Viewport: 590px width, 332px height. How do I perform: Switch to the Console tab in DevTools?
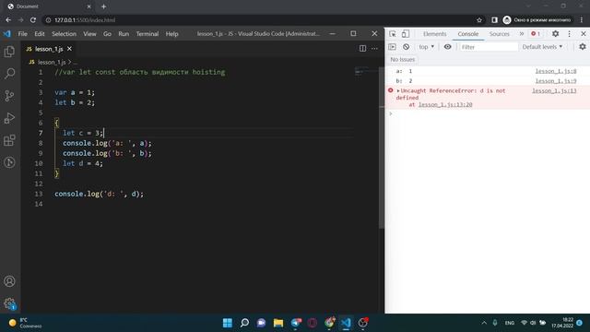pos(467,34)
